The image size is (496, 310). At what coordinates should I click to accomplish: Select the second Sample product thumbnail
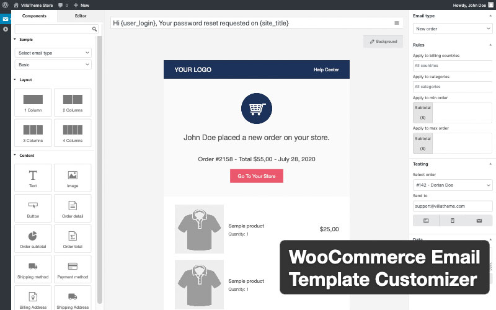point(199,285)
